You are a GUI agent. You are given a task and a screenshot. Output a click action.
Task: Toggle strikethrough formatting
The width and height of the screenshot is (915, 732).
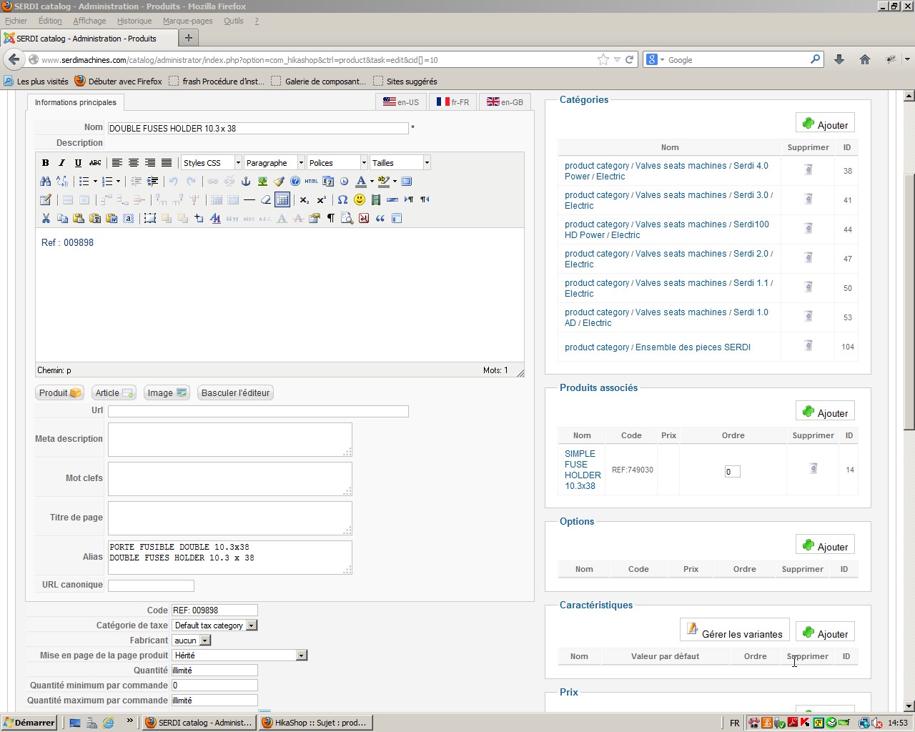tap(95, 163)
